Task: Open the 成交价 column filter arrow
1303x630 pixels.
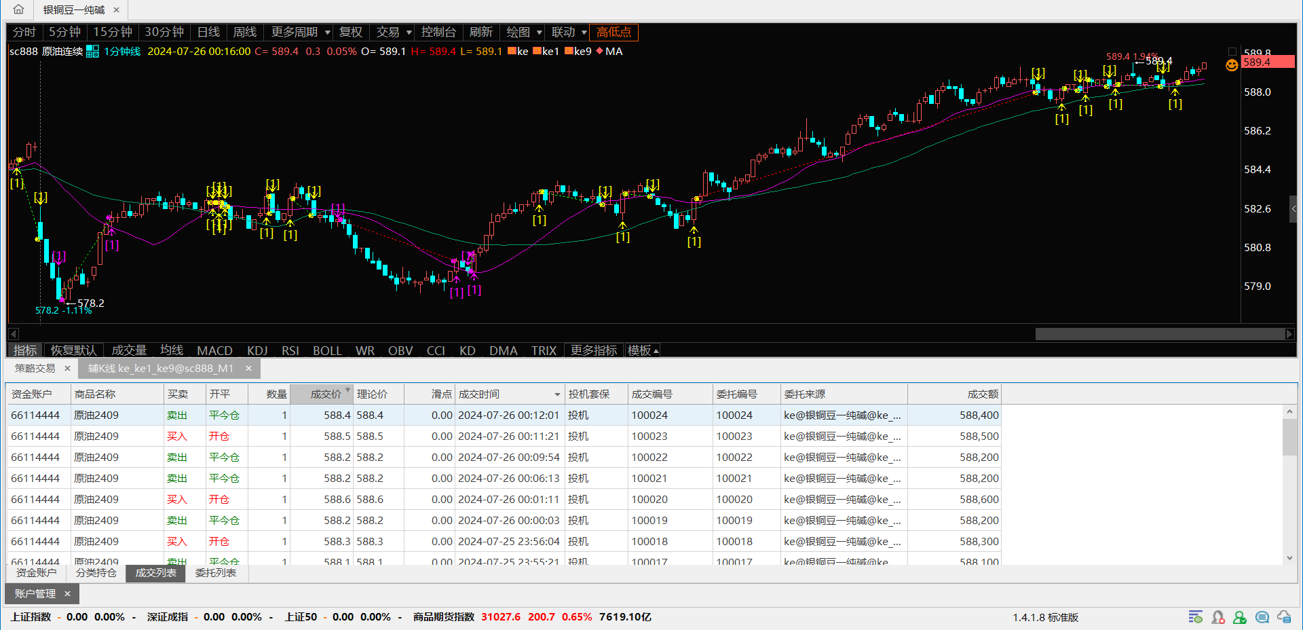Action: click(x=348, y=390)
